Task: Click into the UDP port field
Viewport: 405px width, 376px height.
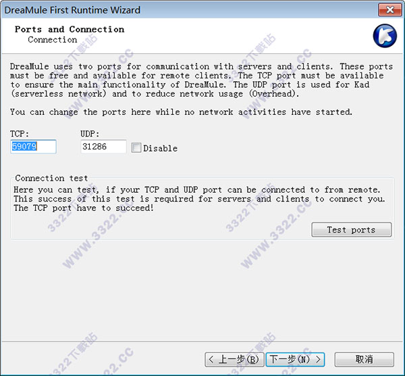Action: [x=103, y=147]
